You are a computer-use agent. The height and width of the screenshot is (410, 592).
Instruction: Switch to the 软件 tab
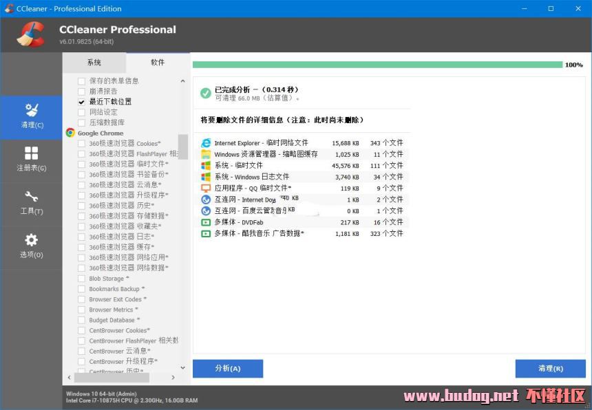[x=158, y=62]
